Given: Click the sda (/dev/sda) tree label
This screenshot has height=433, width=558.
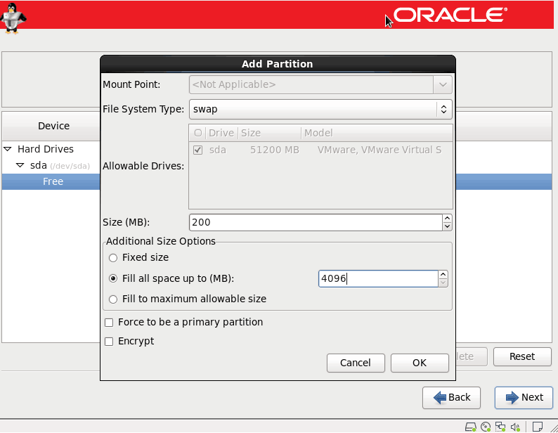Looking at the screenshot, I should click(x=60, y=166).
